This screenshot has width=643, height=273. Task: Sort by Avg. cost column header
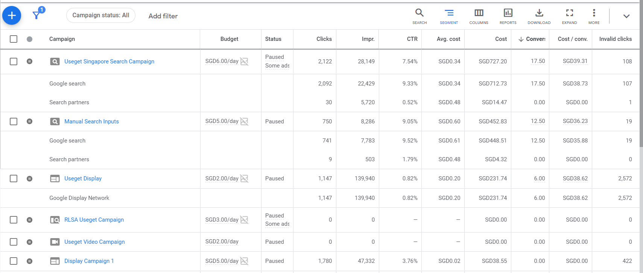pyautogui.click(x=448, y=39)
